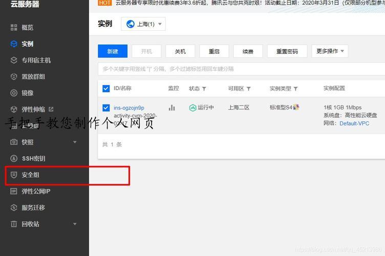This screenshot has height=256, width=385.
Task: Click the 实例配置 column header
Action: point(334,89)
